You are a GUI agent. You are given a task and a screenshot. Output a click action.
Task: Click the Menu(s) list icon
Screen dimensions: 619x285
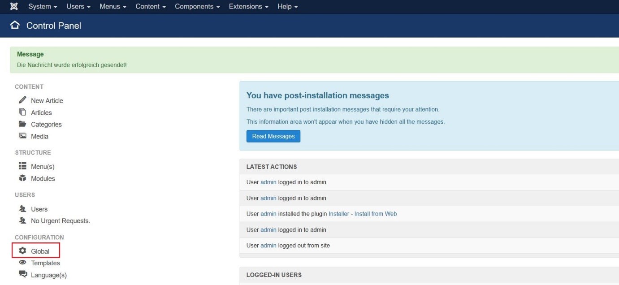click(22, 166)
